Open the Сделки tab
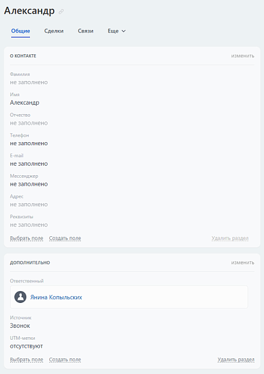 (54, 31)
